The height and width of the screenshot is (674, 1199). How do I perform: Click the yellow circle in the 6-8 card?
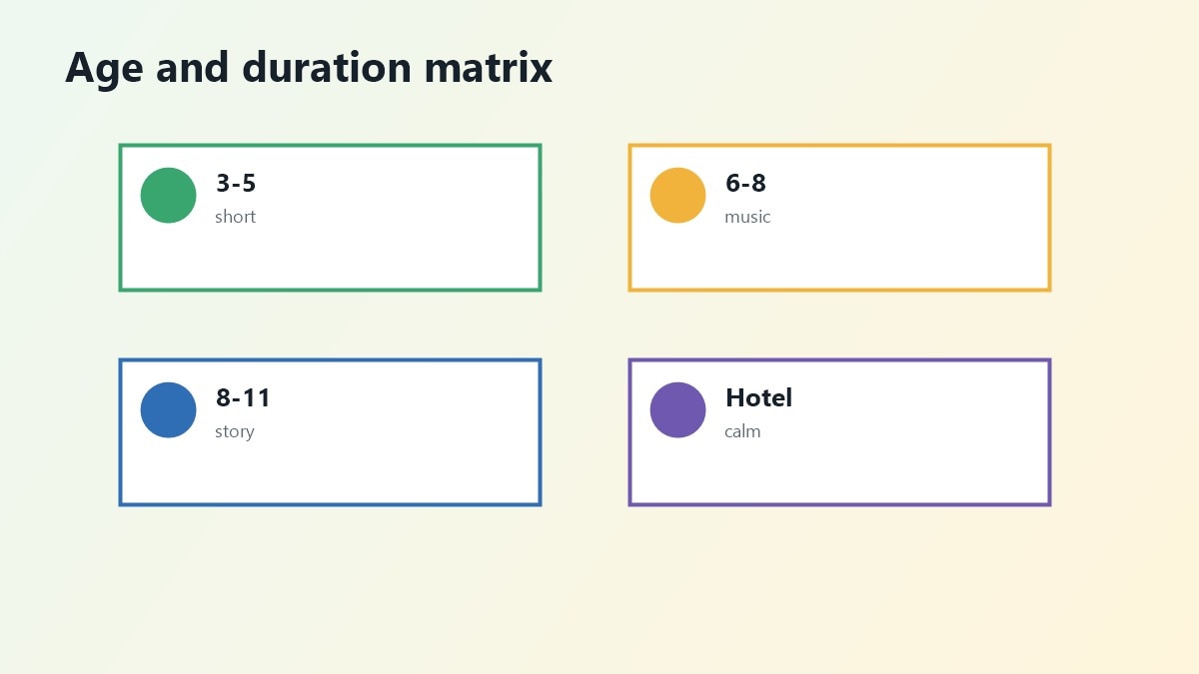click(x=677, y=195)
